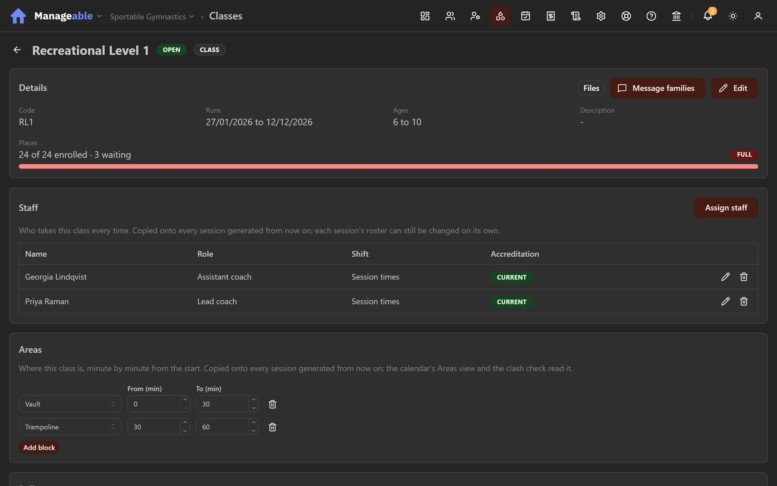
Task: Delete Georgia Lindqvist staff assignment
Action: pyautogui.click(x=744, y=277)
